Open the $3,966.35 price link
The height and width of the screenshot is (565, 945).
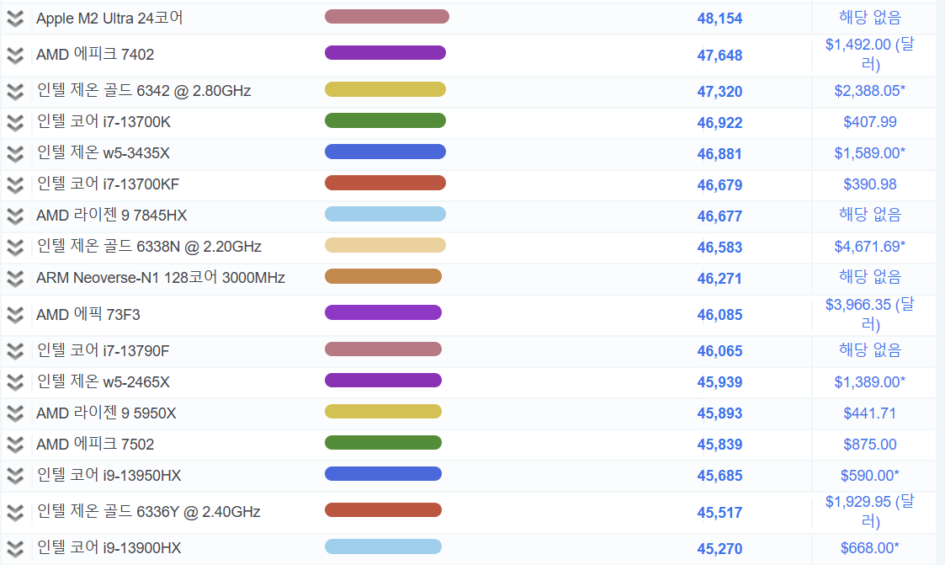pos(869,314)
